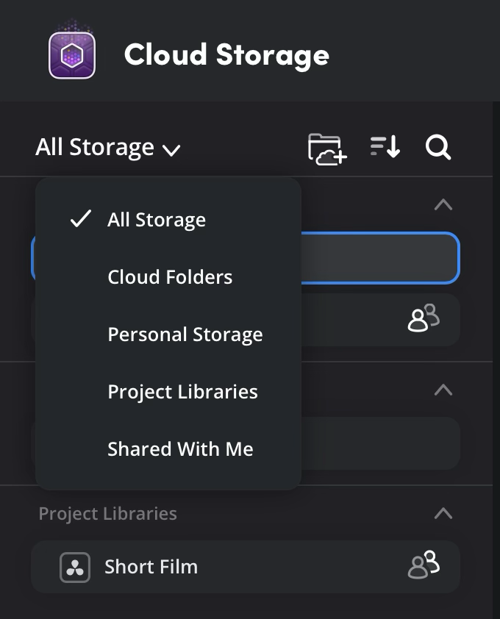Click the sort order icon
The image size is (500, 619).
pos(384,147)
